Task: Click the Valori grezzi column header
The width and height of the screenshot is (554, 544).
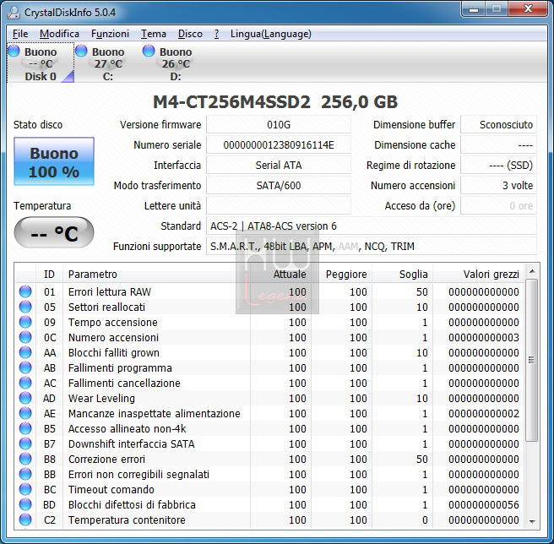Action: (479, 274)
